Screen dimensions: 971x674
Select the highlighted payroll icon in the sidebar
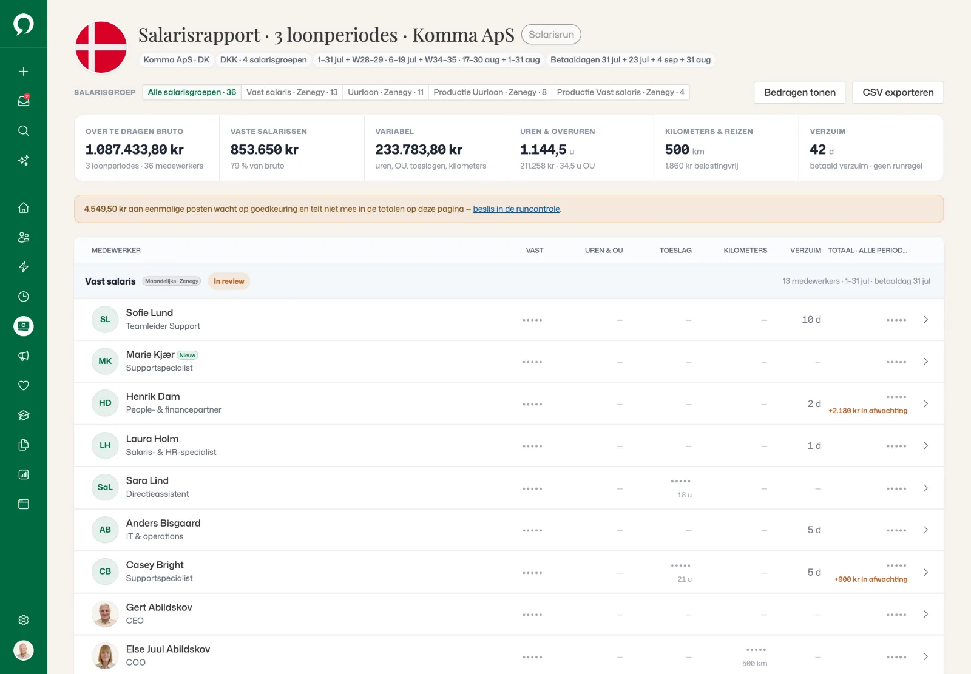coord(24,326)
